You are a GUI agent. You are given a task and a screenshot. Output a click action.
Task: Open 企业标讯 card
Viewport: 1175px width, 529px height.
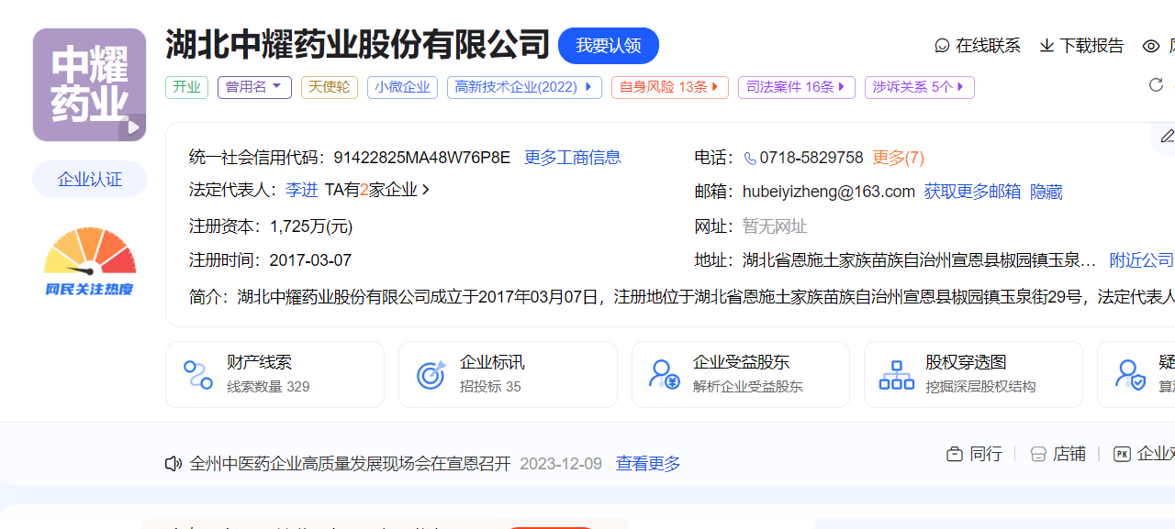pyautogui.click(x=508, y=374)
